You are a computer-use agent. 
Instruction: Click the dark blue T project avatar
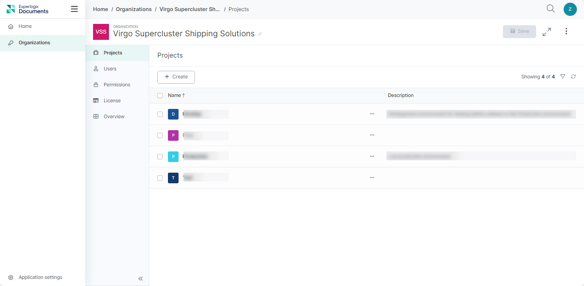[173, 178]
